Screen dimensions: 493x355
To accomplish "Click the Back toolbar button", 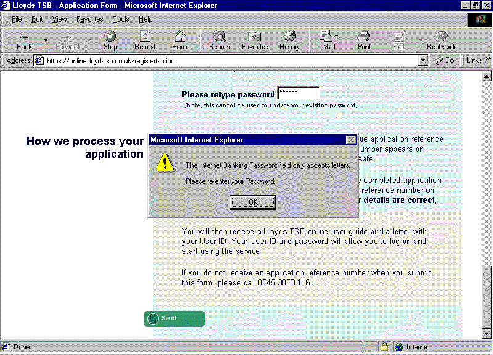I will (24, 41).
